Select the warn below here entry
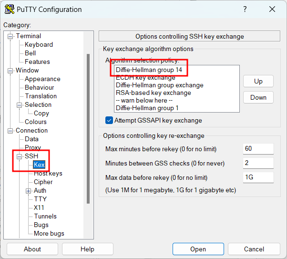 point(176,100)
